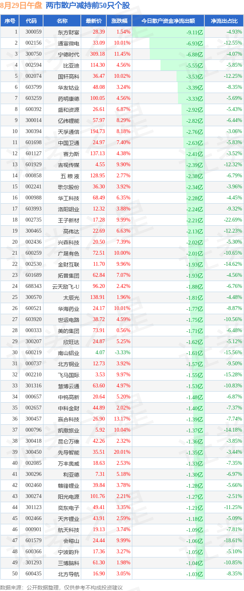Viewport: 244px width, 591px height.
Task: Select stock name 北方铜业
Action: (x=69, y=364)
